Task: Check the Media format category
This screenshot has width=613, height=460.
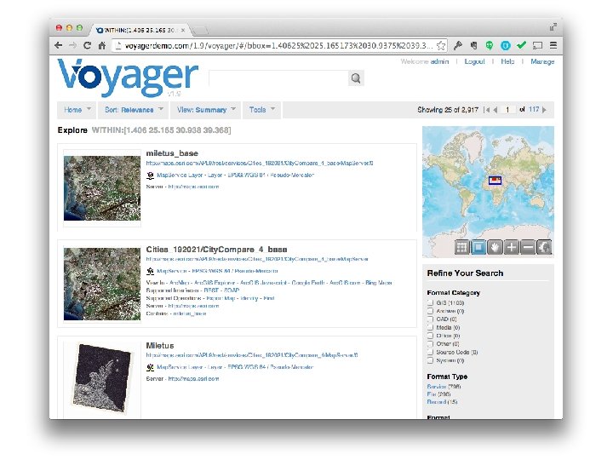Action: pyautogui.click(x=431, y=327)
